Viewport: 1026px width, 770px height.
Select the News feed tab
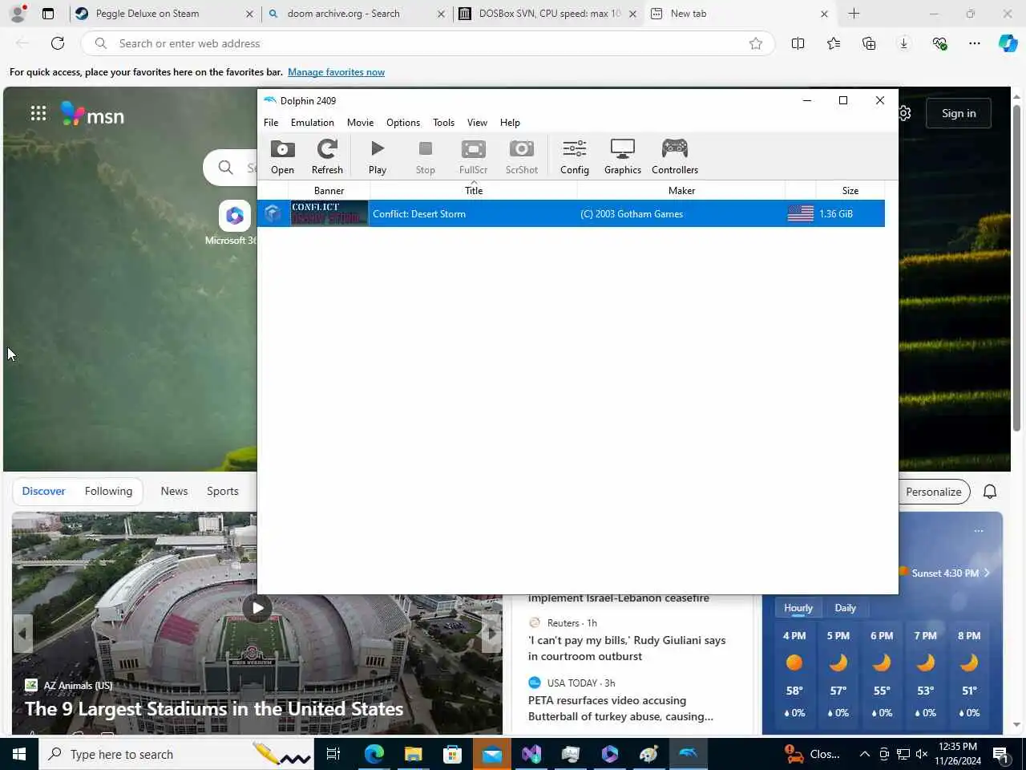(174, 491)
